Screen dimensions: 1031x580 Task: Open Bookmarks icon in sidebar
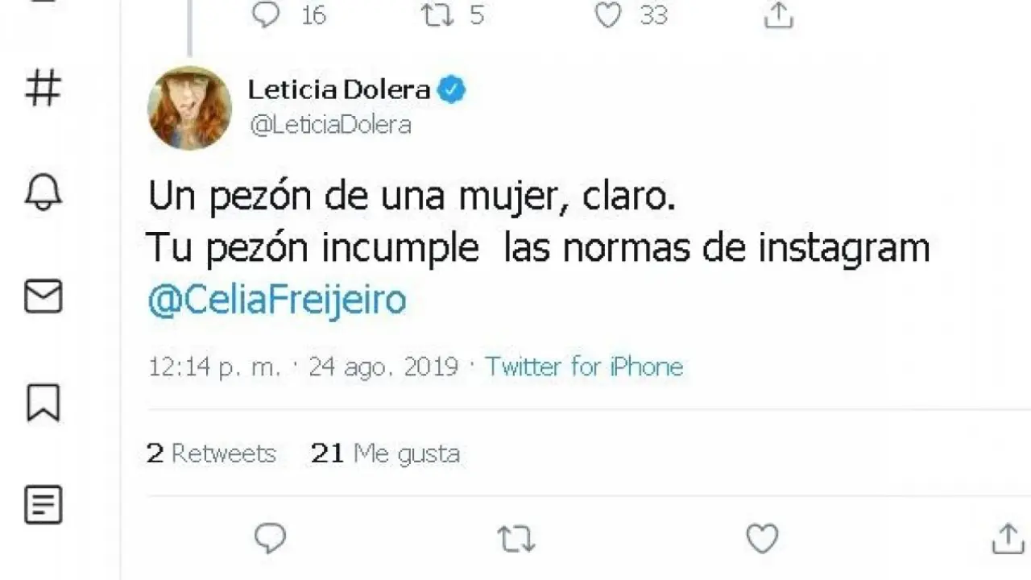43,401
